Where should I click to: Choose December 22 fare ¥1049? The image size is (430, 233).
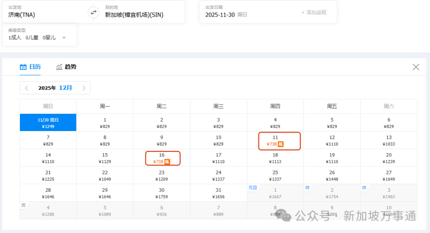(x=105, y=175)
